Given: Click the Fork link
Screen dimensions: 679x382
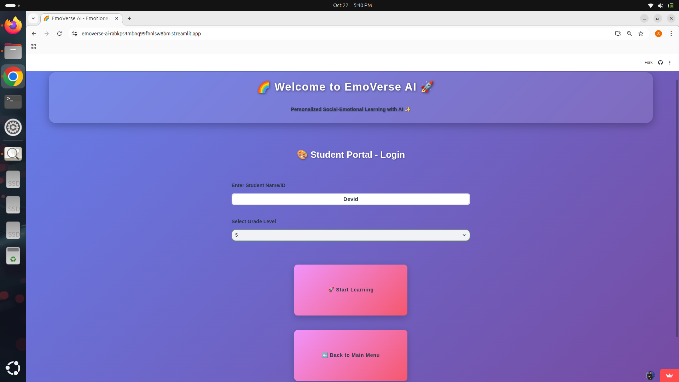Looking at the screenshot, I should click(x=648, y=63).
